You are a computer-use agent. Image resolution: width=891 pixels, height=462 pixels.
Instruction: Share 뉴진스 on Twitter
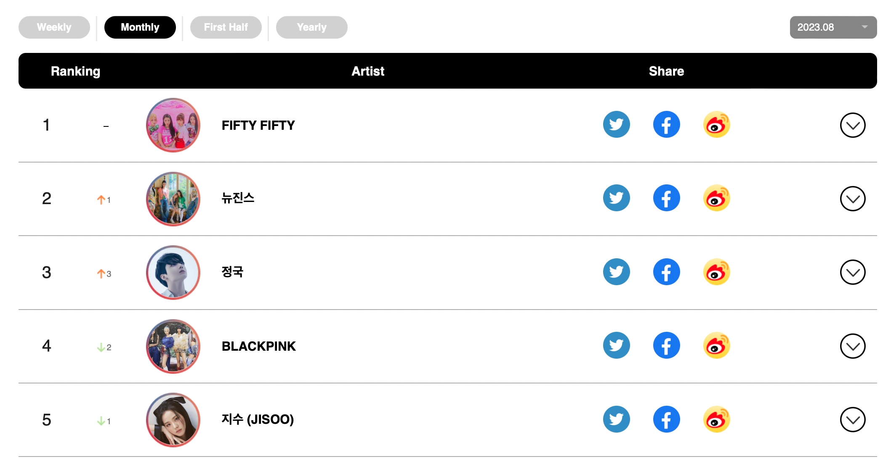coord(616,198)
